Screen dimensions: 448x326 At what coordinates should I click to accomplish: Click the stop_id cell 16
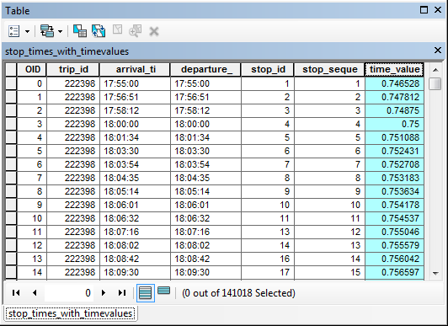pos(268,259)
